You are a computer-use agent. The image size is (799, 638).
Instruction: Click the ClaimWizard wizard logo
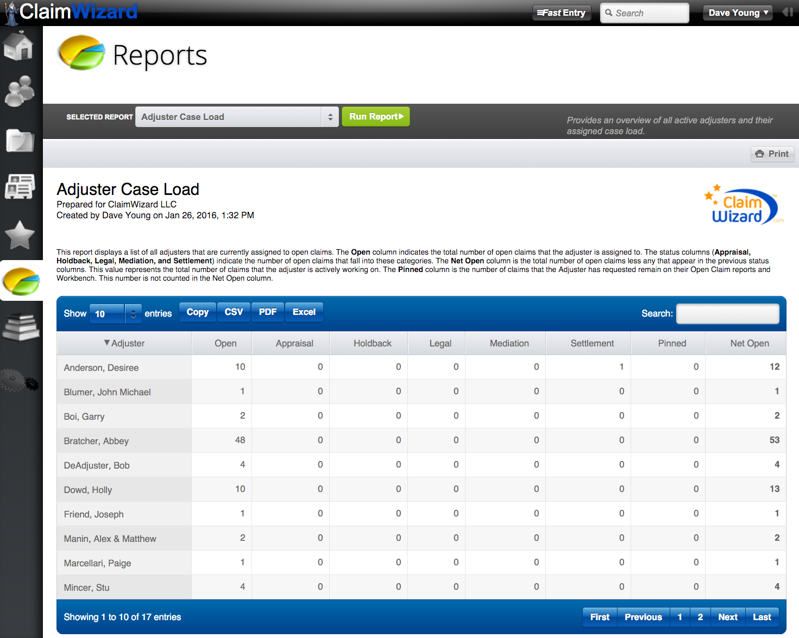pyautogui.click(x=10, y=12)
